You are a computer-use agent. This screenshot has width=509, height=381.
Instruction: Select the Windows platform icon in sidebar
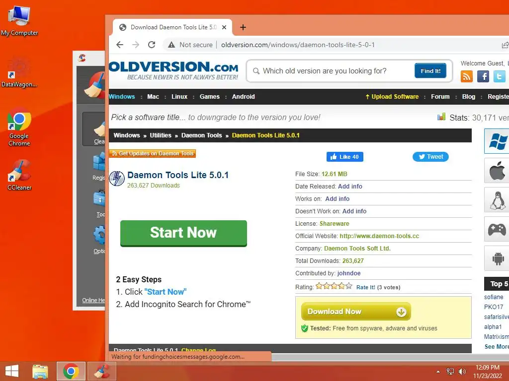pyautogui.click(x=497, y=141)
